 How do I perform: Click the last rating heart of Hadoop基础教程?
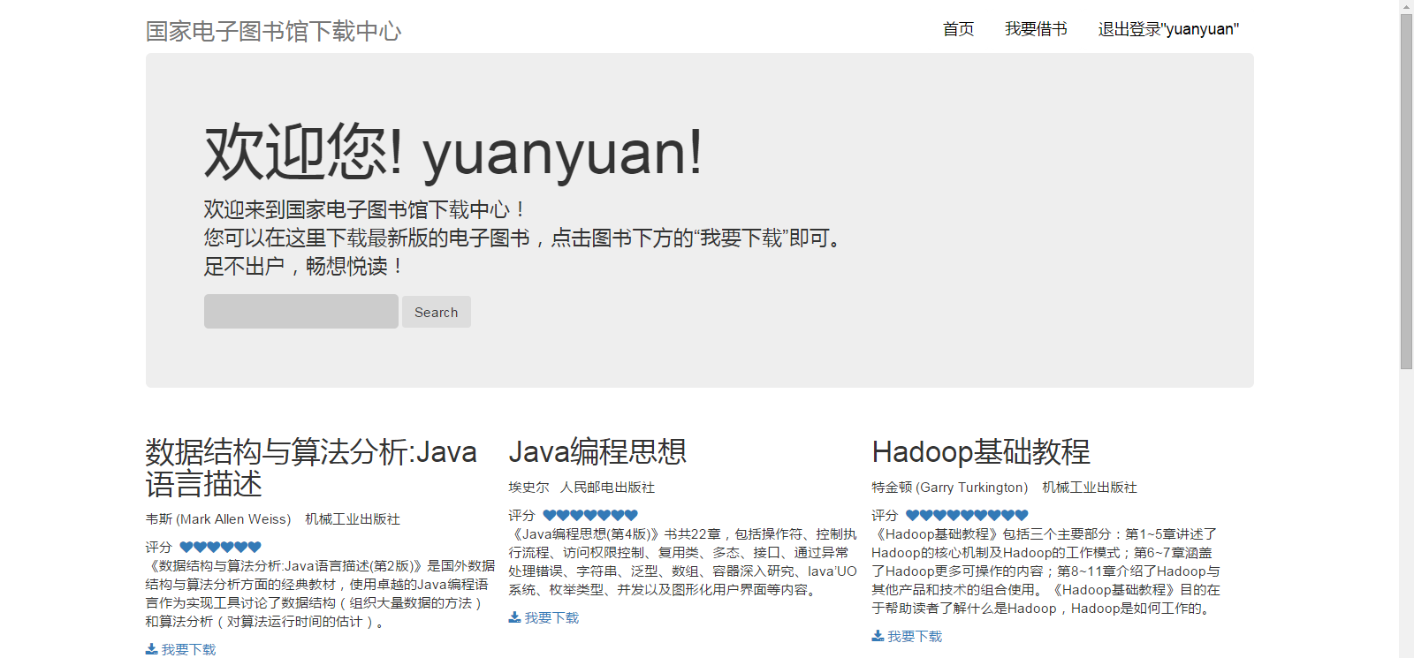1022,515
